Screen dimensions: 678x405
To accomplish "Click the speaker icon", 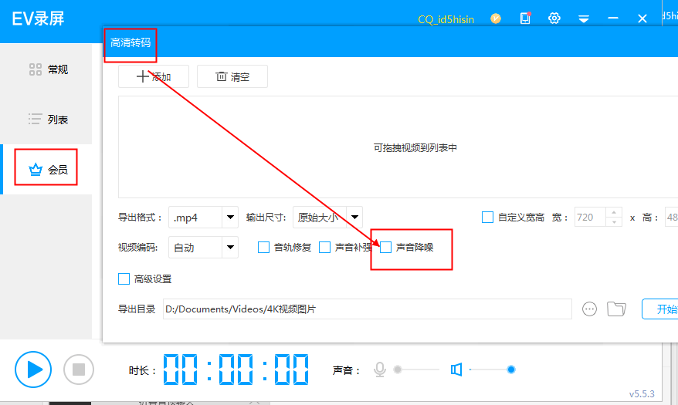I will 456,370.
